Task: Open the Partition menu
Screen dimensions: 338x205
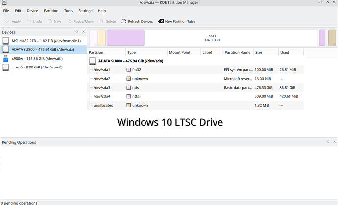Action: 50,10
